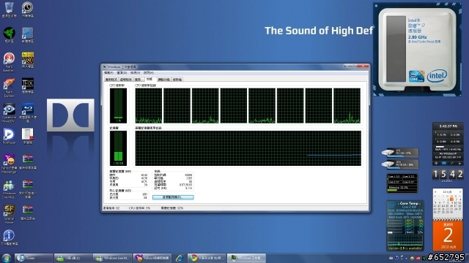Switch to the Processes tab
This screenshot has width=469, height=263.
pyautogui.click(x=125, y=80)
